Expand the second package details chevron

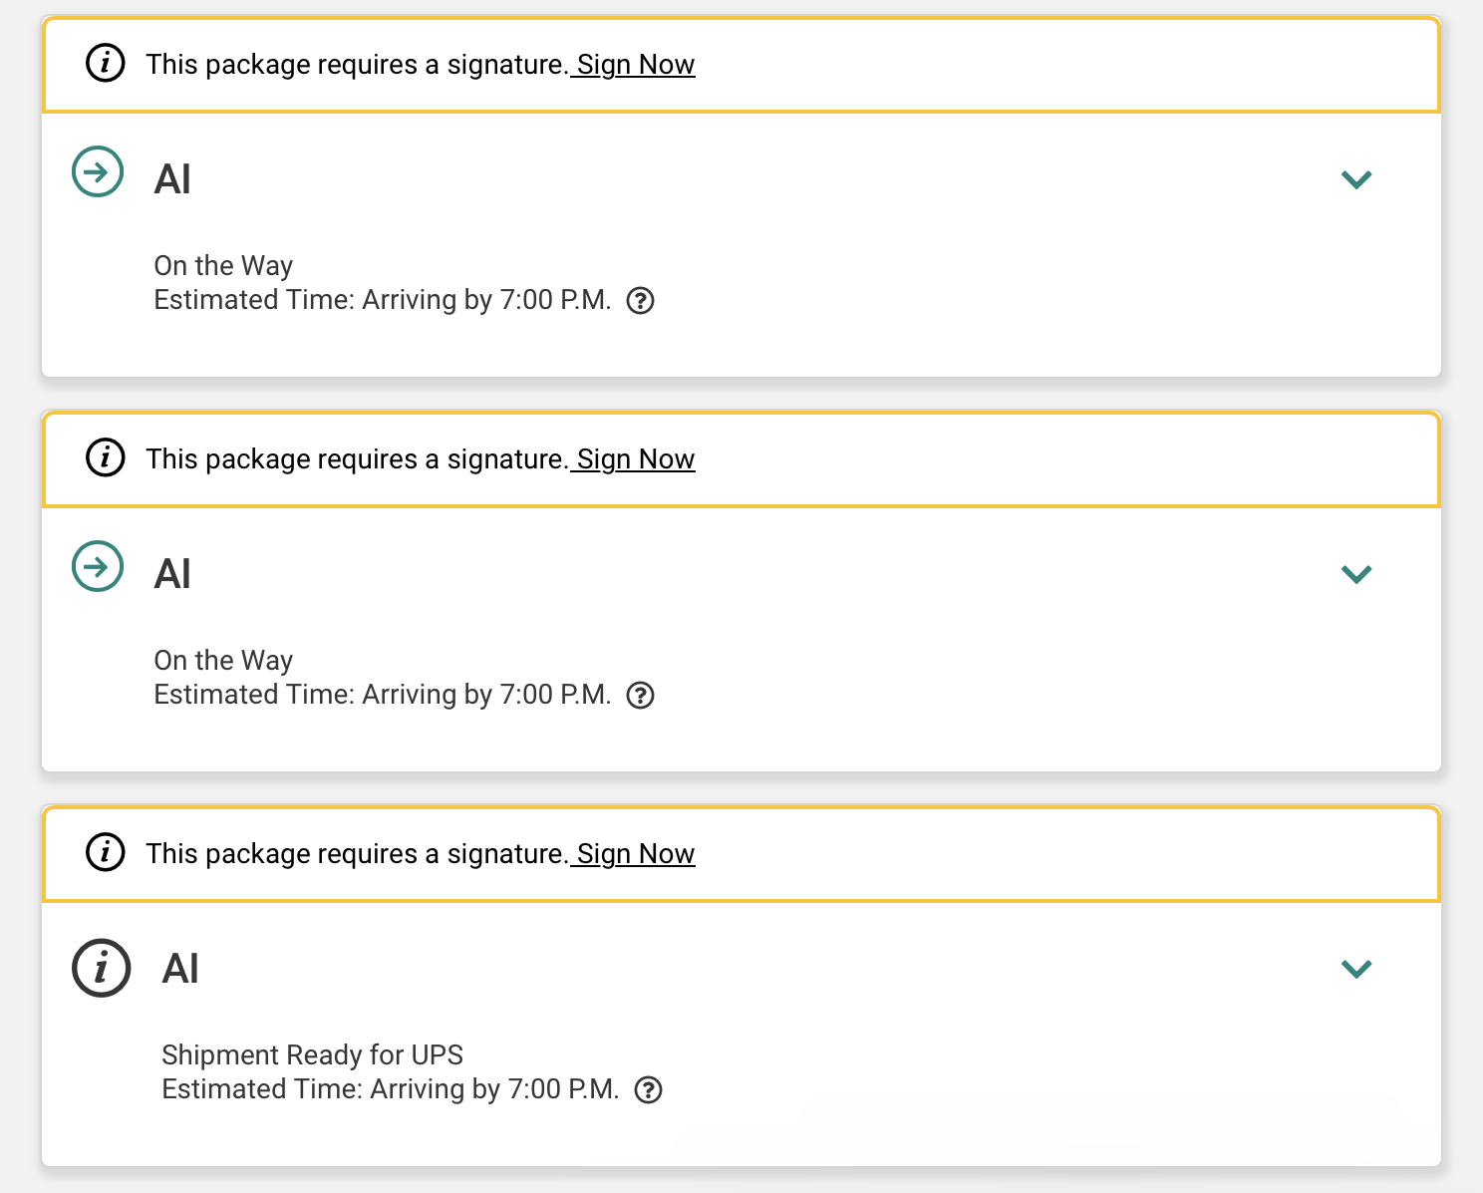1356,574
